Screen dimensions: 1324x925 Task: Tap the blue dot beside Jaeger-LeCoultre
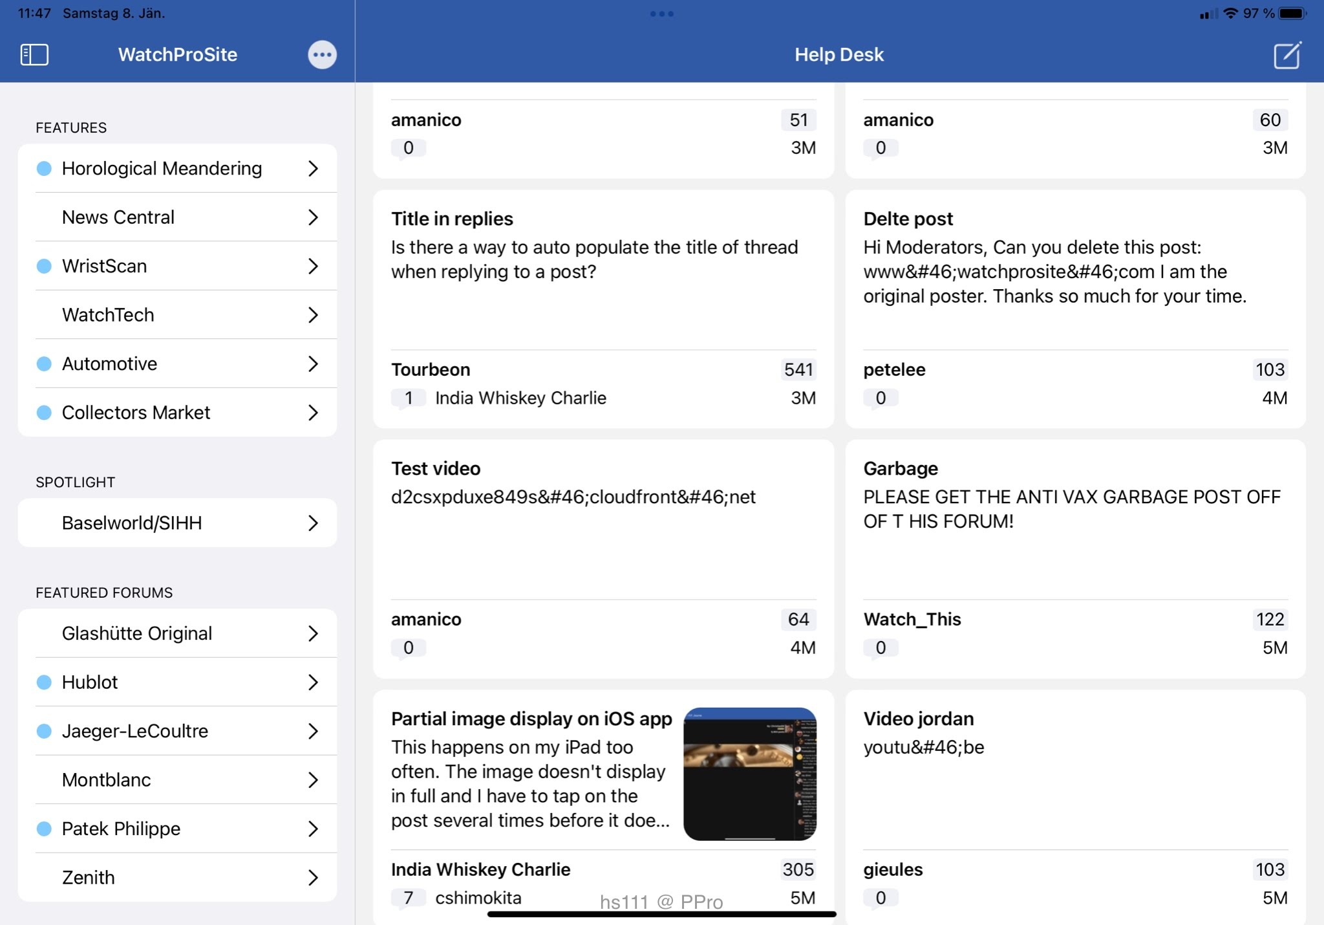[44, 731]
